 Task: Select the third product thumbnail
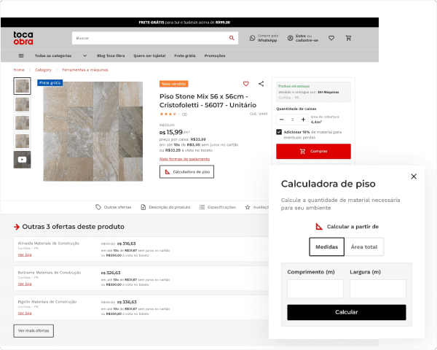(x=23, y=122)
